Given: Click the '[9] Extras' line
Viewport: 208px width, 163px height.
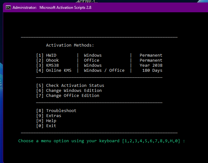Looking at the screenshot, I should pyautogui.click(x=49, y=115).
